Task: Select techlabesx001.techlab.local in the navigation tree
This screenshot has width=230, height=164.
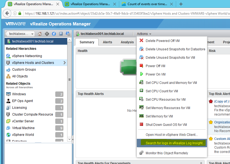Action: tap(36, 41)
